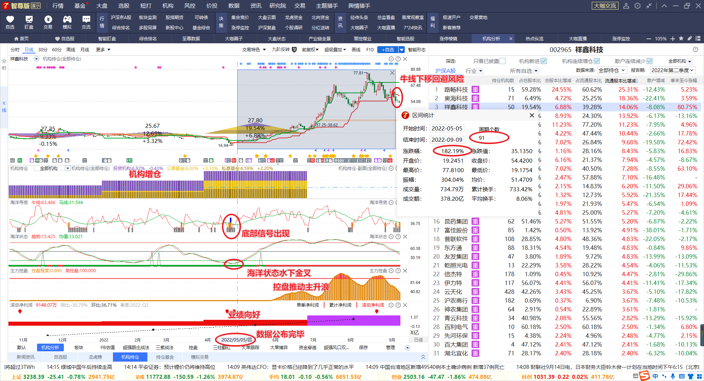
Task: Open settings of 海洋状态 indicator panel
Action: [x=391, y=237]
